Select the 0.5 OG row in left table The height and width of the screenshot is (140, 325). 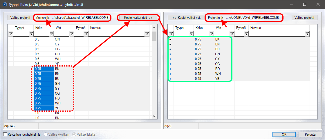pyautogui.click(x=79, y=49)
